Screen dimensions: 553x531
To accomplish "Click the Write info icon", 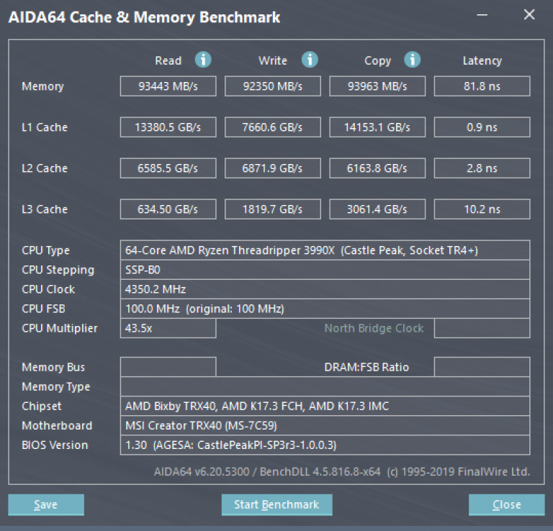I will (x=310, y=60).
